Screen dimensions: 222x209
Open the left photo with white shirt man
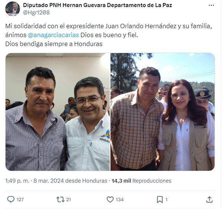[x=57, y=112]
